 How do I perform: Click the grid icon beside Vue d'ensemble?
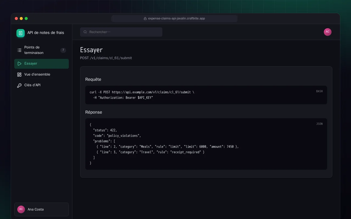coord(19,74)
